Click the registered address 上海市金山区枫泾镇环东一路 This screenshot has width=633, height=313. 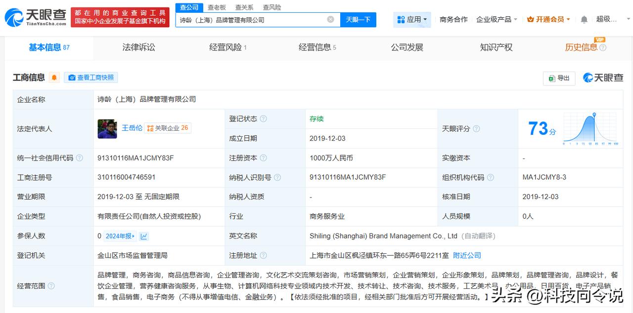[x=379, y=255]
